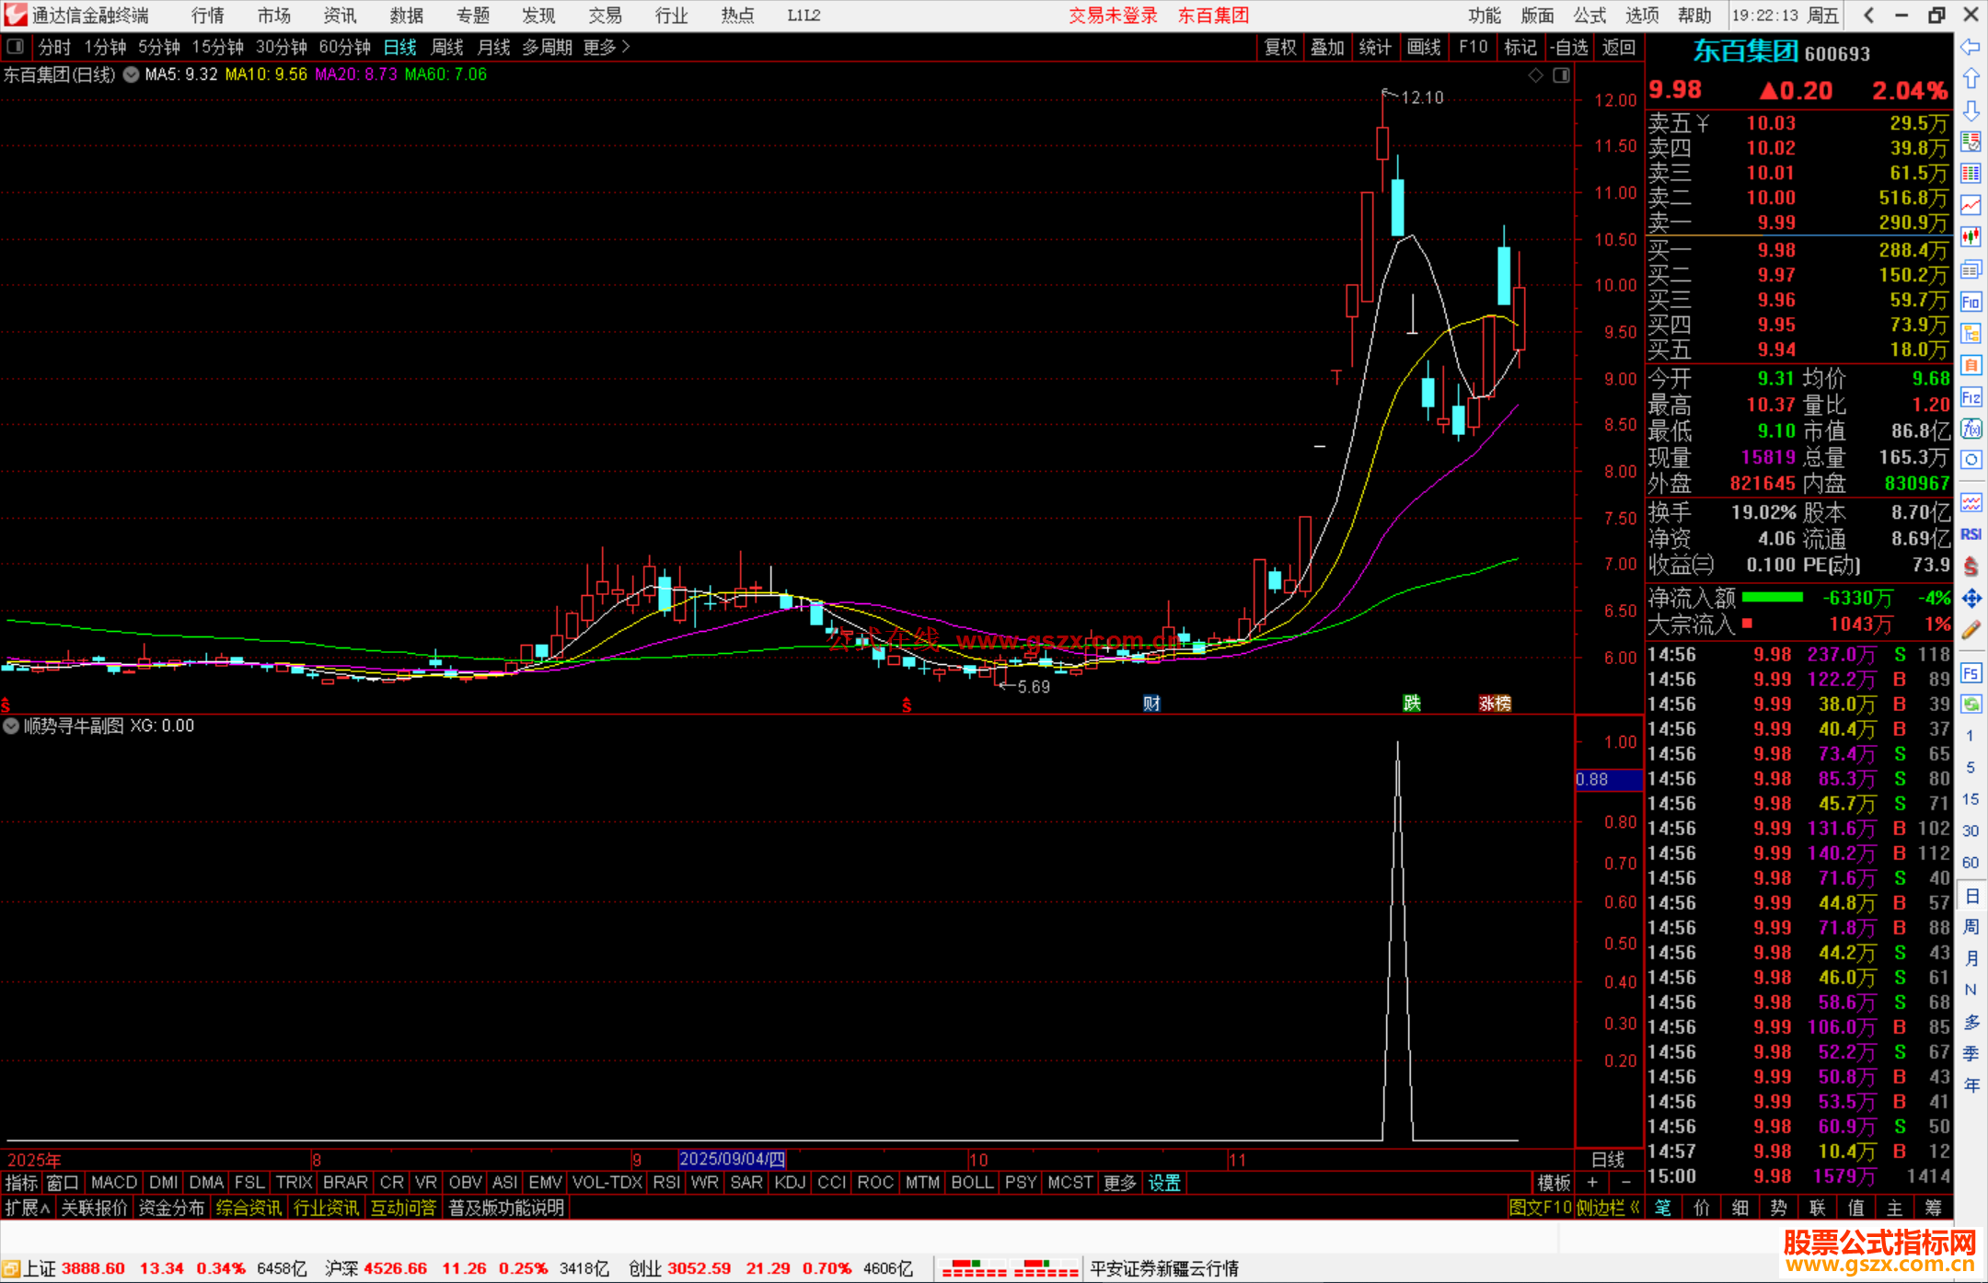
Task: Toggle the window icon at chart top-right
Action: point(1561,75)
